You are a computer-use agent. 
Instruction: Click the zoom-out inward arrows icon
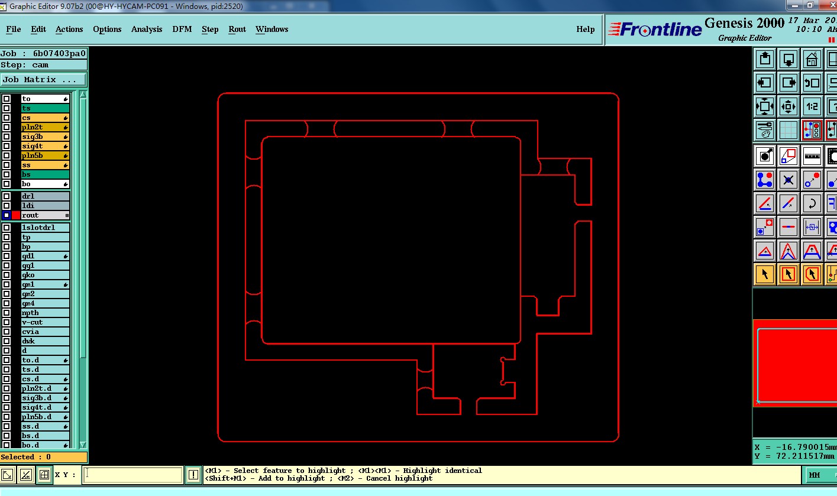click(788, 106)
